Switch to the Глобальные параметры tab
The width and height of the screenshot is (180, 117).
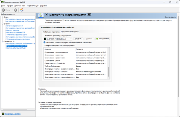51,32
